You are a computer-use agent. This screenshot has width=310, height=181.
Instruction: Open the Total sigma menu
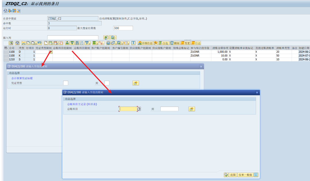(95, 43)
